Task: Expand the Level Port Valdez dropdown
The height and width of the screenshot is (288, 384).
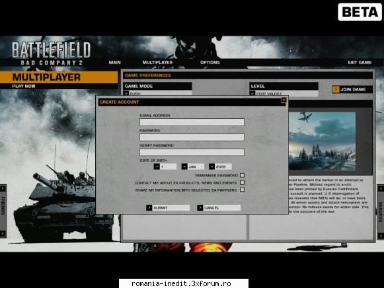Action: pos(252,93)
